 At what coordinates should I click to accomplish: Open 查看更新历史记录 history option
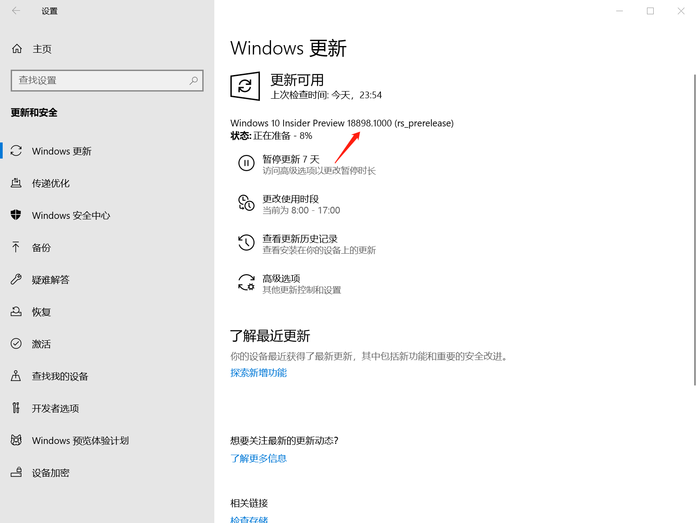[x=246, y=243]
